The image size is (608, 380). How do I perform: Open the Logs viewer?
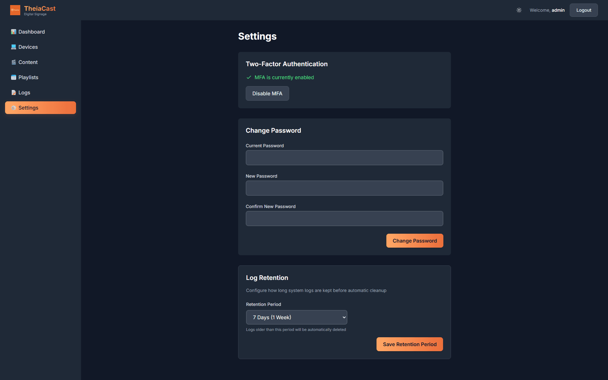click(24, 92)
